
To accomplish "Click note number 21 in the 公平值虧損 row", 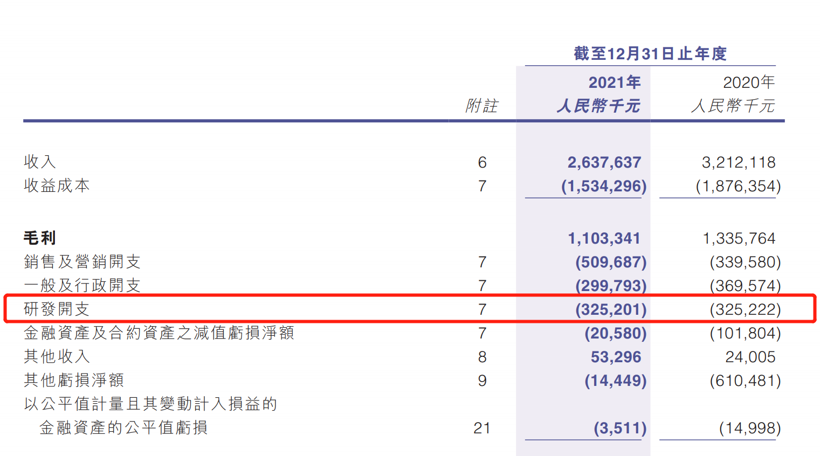I will tap(482, 428).
